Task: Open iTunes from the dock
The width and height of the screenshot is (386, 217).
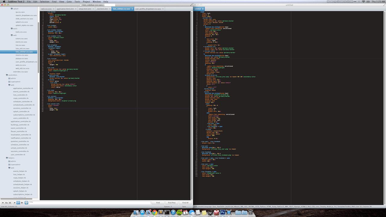Action: tap(173, 212)
